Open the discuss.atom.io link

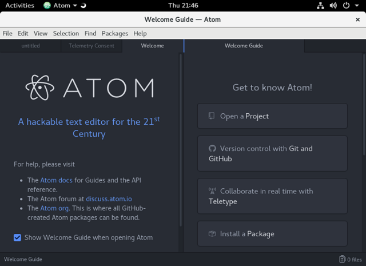click(x=109, y=198)
